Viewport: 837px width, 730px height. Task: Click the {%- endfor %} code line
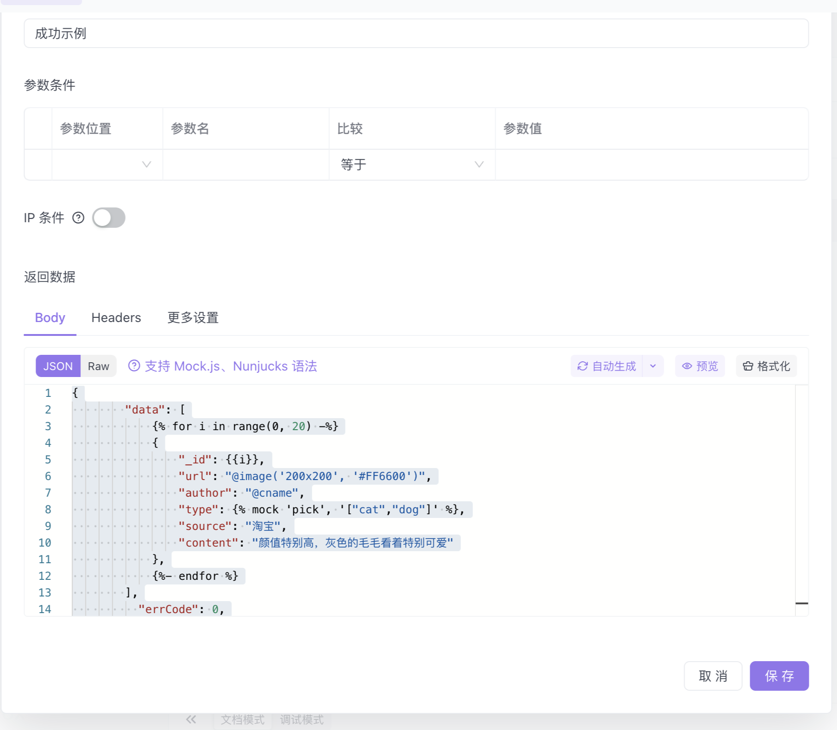(195, 576)
